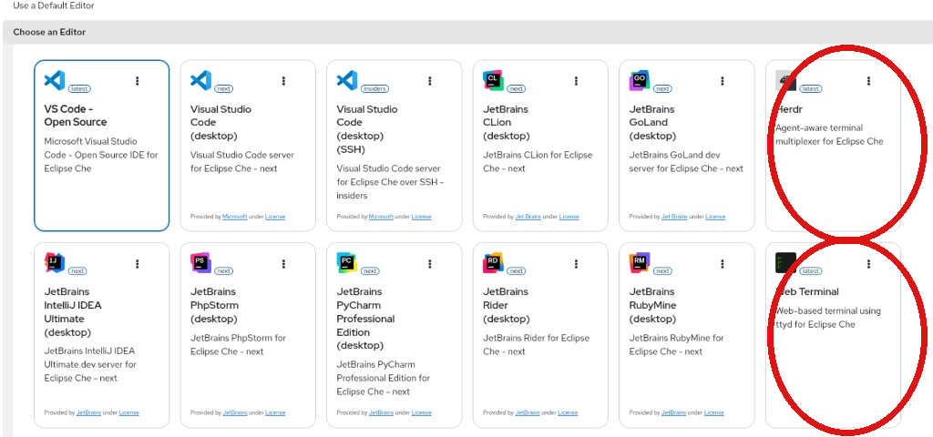Select the 'JetBrains RubyMine (desktop)' title

point(653,305)
